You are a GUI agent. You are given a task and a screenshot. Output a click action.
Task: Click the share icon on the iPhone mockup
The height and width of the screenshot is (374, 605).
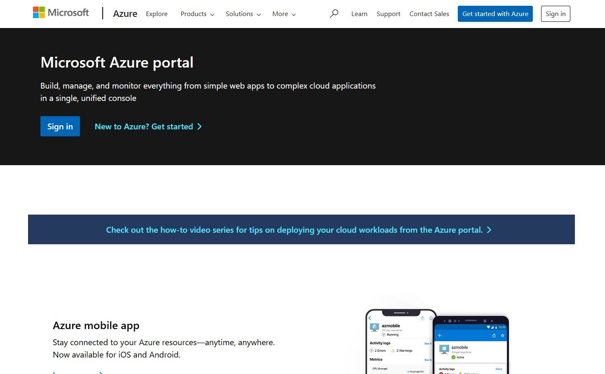pos(422,318)
